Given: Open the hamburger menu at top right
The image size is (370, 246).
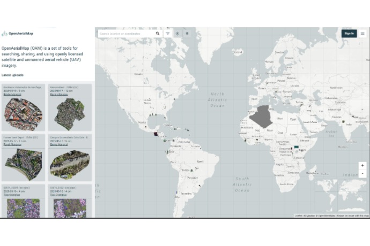Looking at the screenshot, I should (x=362, y=34).
